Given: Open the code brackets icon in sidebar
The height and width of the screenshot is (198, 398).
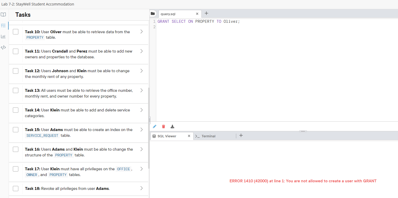Looking at the screenshot, I should point(3,47).
